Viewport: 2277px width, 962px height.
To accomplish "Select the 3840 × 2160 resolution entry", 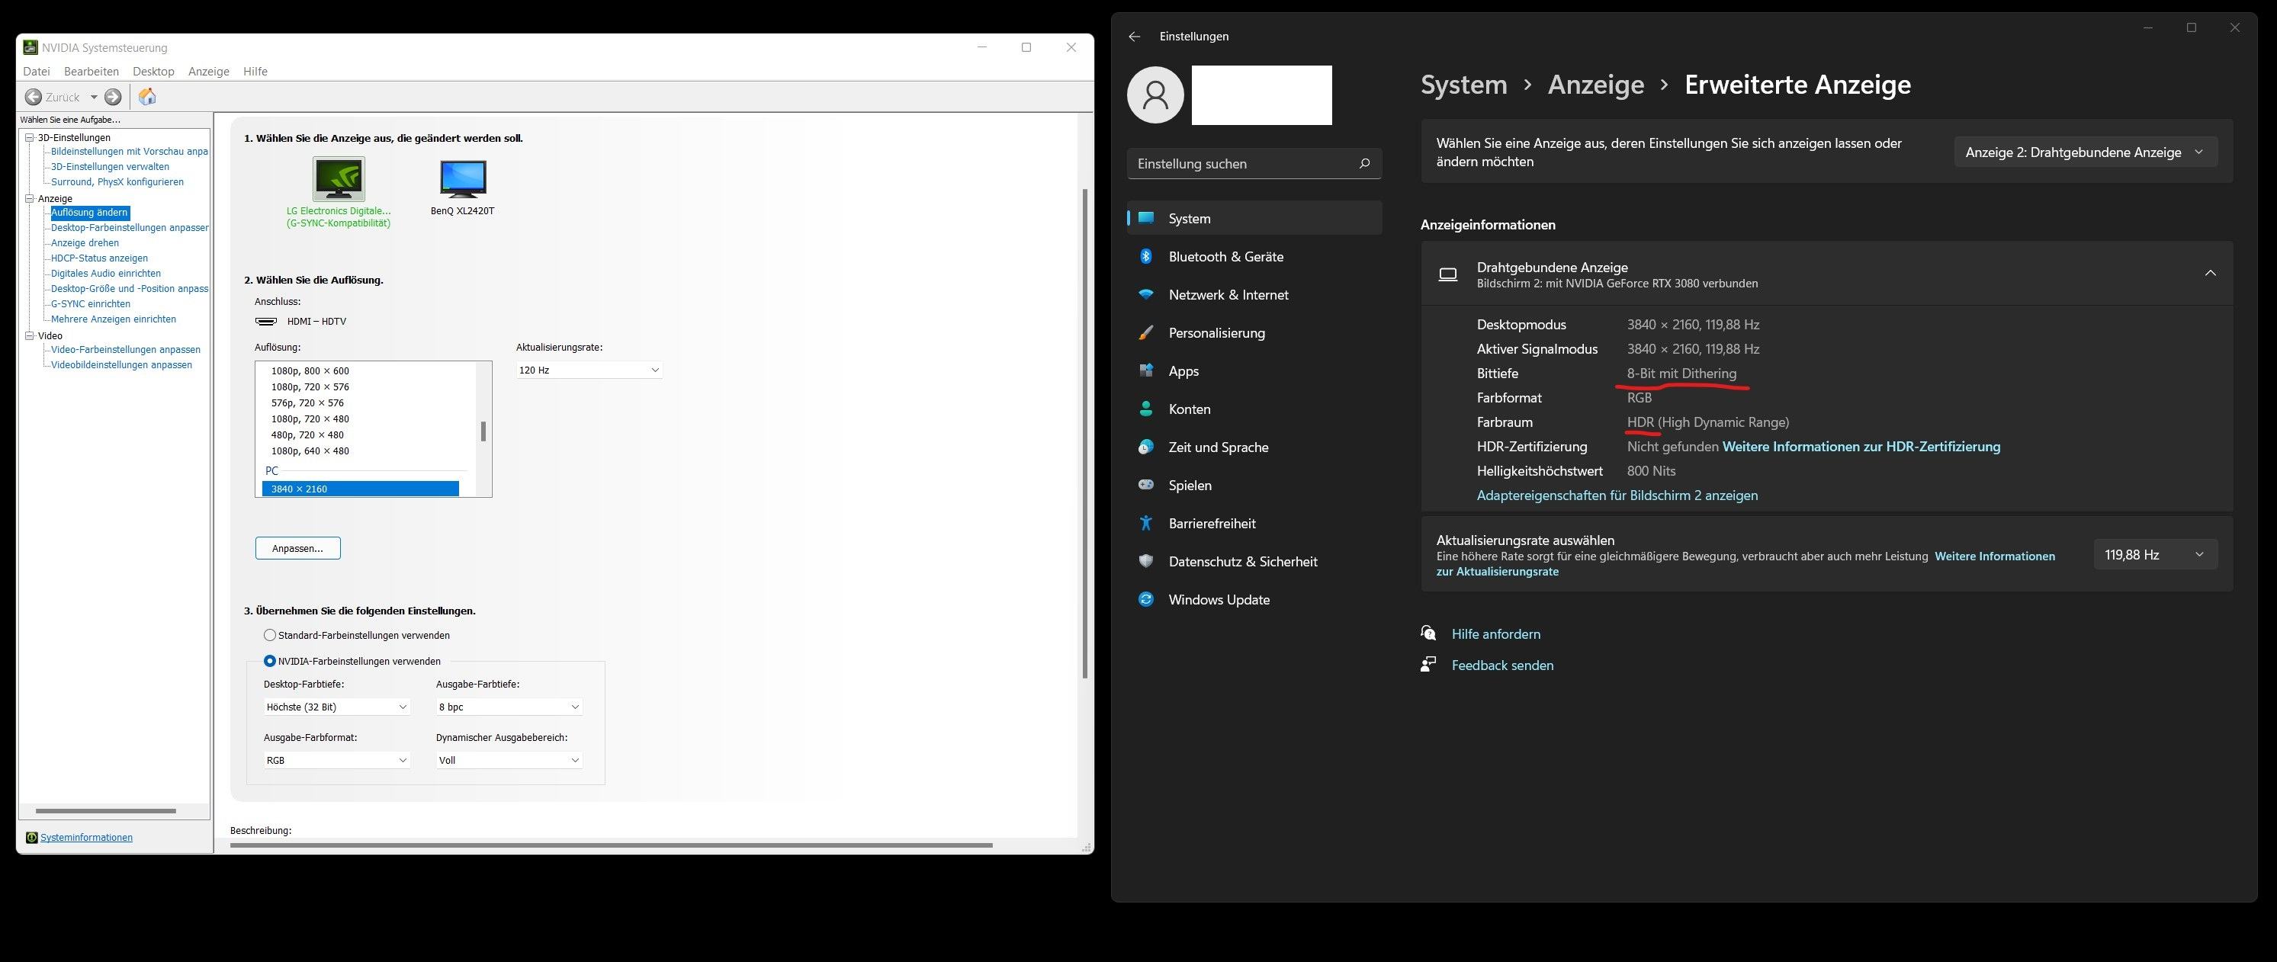I will [x=361, y=489].
